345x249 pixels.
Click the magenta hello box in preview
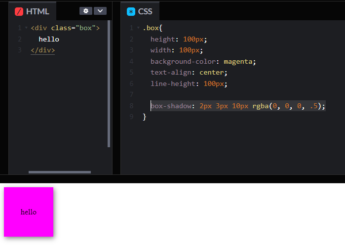click(29, 212)
